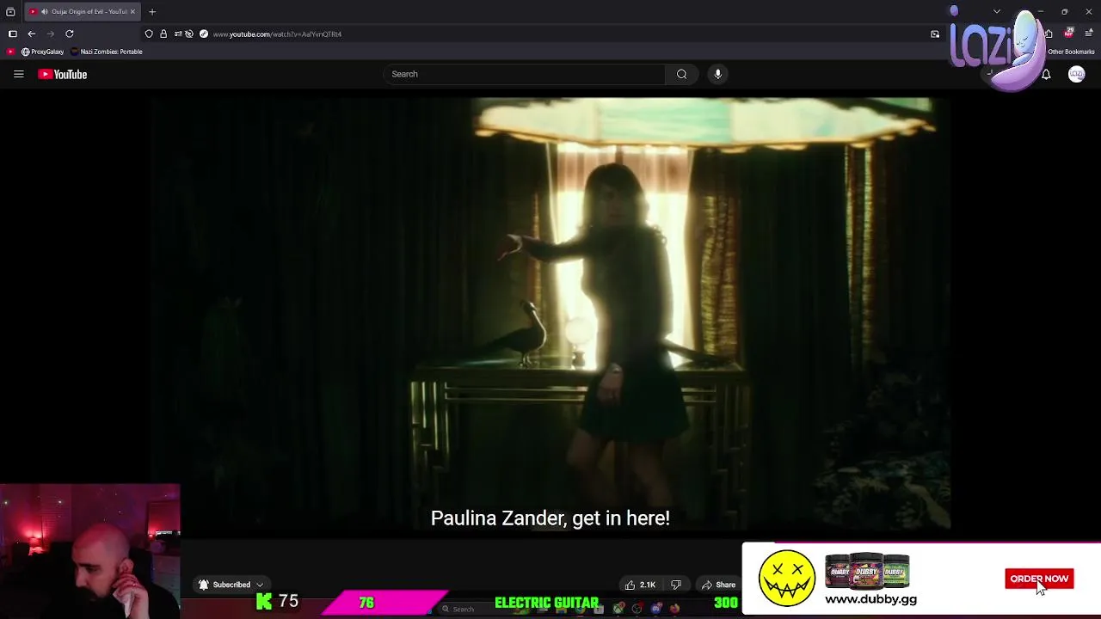Like the video with the 2.1K thumbs up
Screen dimensions: 1101x619
641,585
